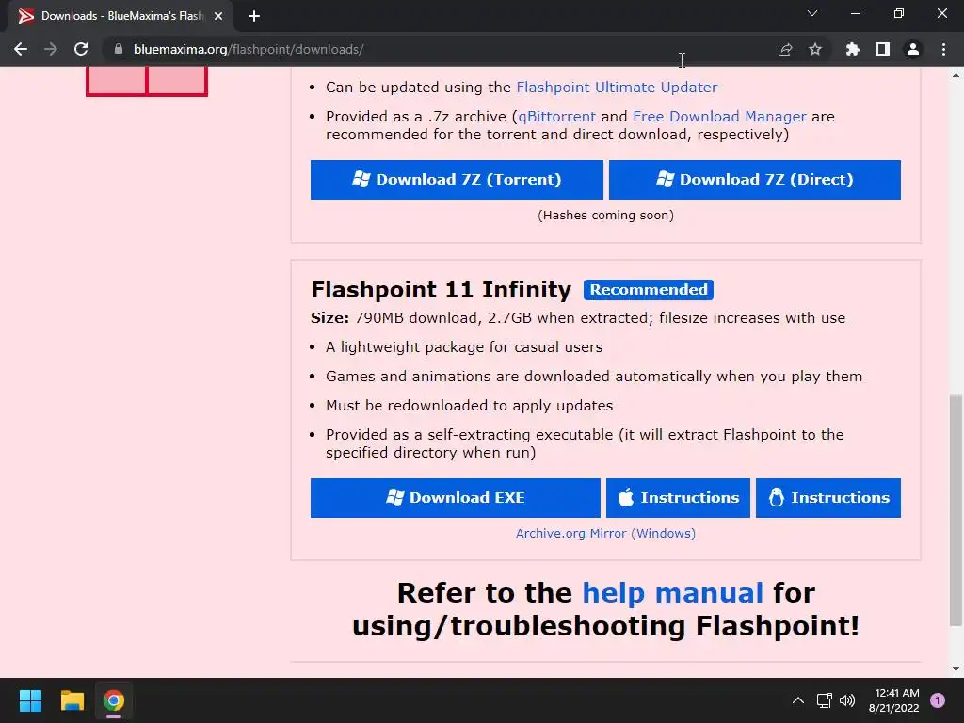Open the help manual link

(x=672, y=593)
